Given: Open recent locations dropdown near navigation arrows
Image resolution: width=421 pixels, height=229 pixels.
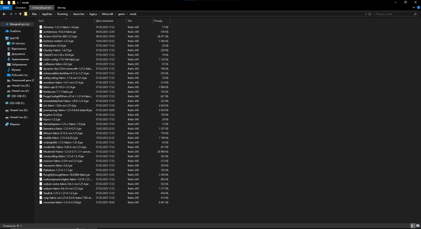Looking at the screenshot, I should tap(16, 14).
